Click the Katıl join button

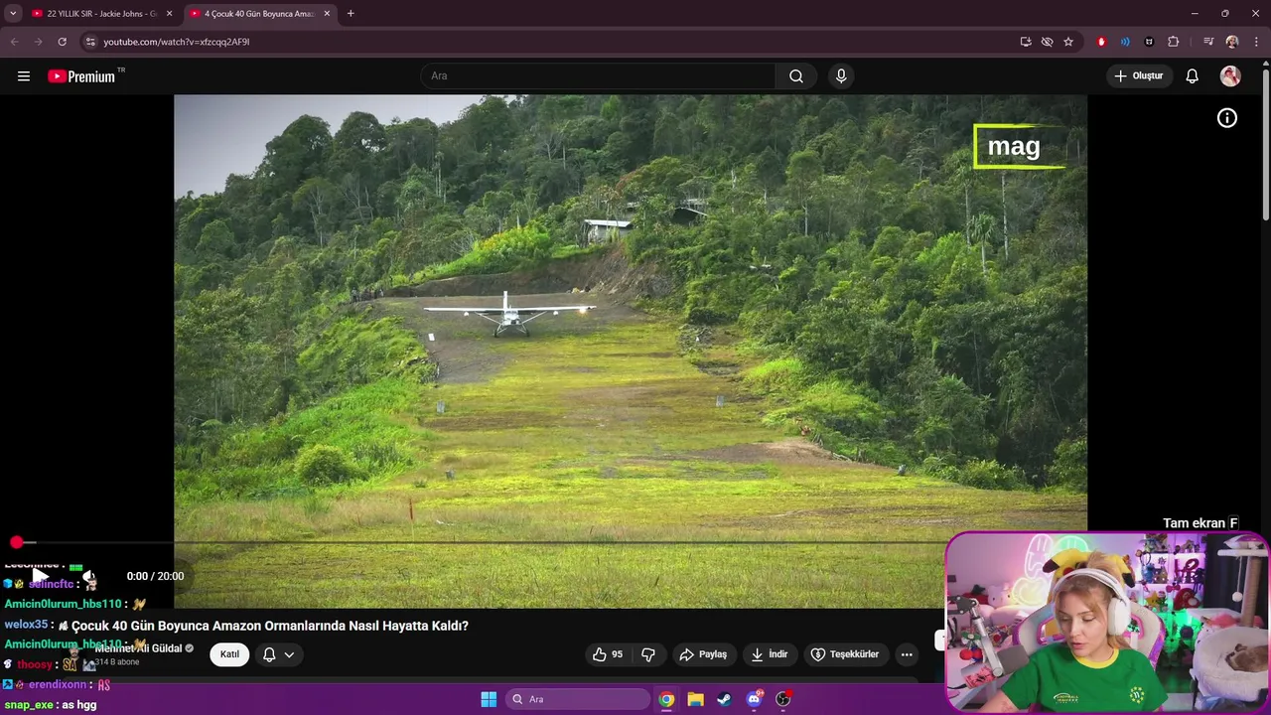[x=229, y=654]
